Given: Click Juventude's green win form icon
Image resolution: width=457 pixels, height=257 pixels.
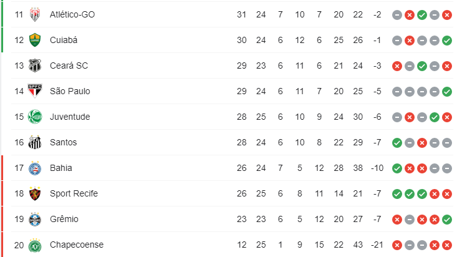Looking at the screenshot, I should 435,117.
